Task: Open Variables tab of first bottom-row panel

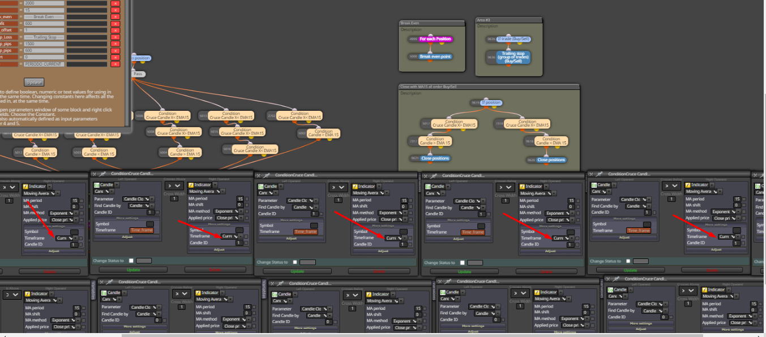Action: tap(94, 289)
